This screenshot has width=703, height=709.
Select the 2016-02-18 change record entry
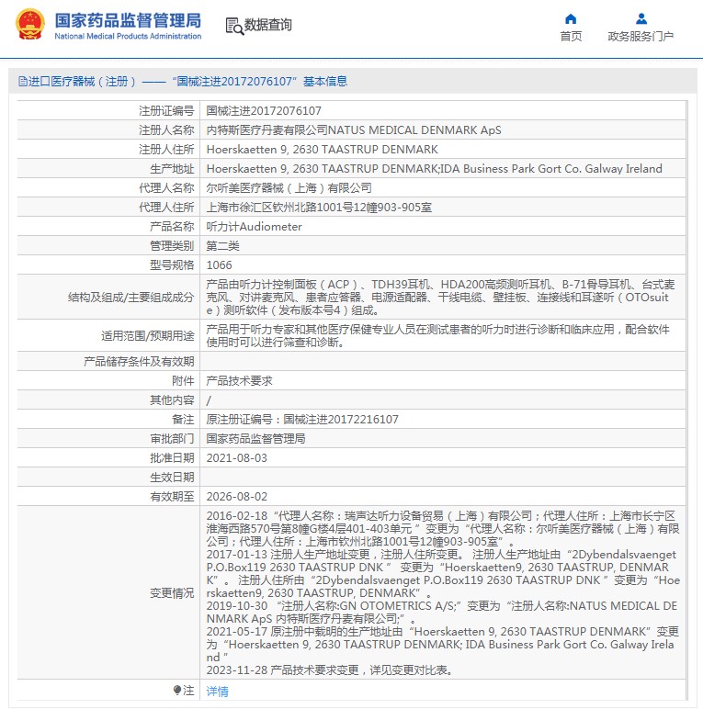point(443,529)
